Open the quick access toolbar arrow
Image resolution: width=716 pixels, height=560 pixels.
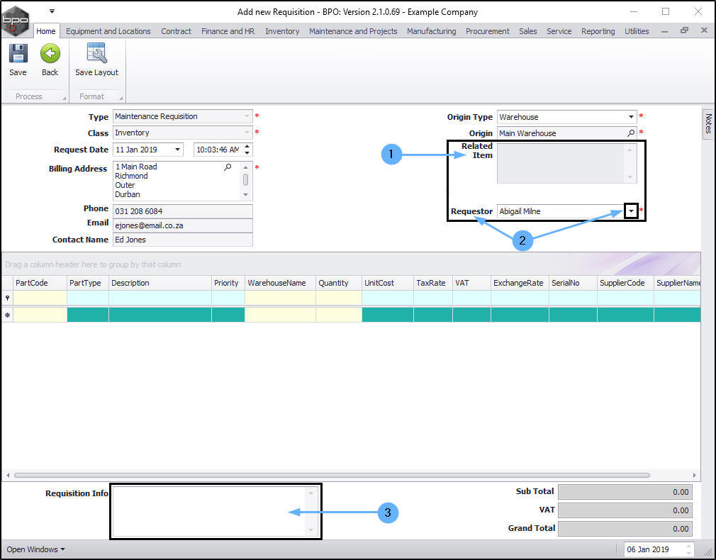point(52,11)
